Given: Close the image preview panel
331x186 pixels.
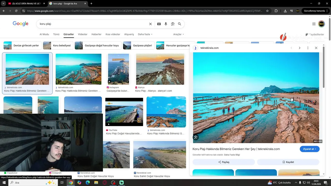Looking at the screenshot, I should click(x=316, y=48).
